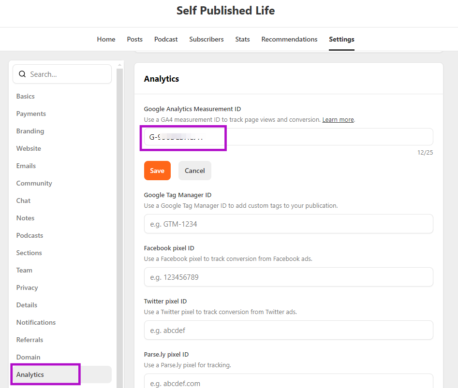Go to the Recommendations tab
Screen dimensions: 458x388
pyautogui.click(x=289, y=39)
